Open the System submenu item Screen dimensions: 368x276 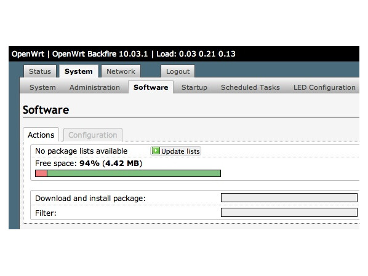coord(42,87)
